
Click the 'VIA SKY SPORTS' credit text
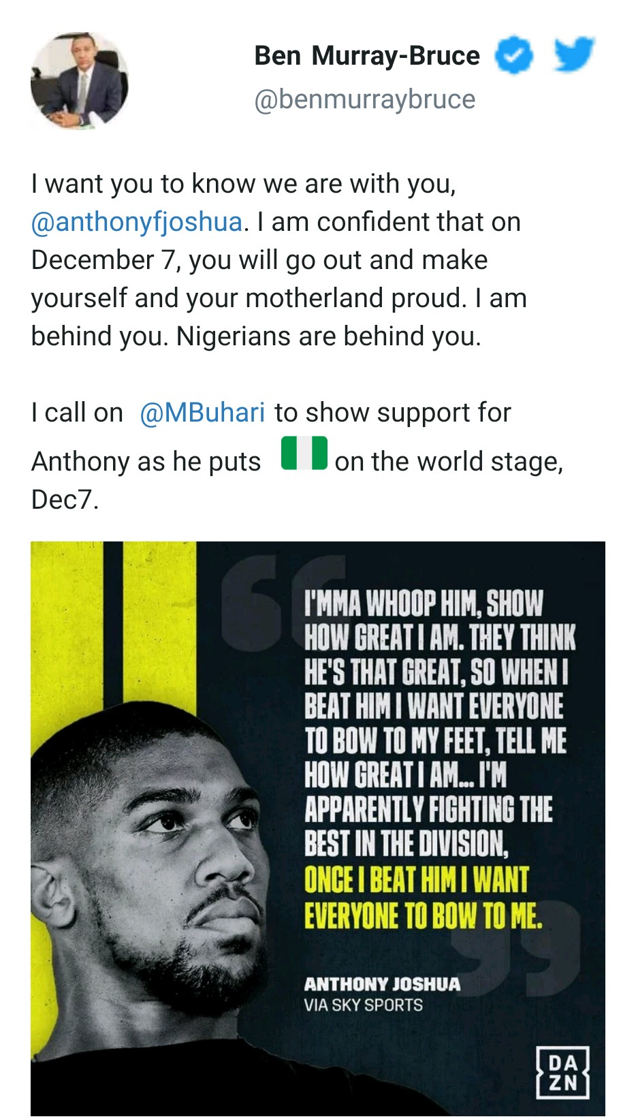pyautogui.click(x=363, y=1005)
